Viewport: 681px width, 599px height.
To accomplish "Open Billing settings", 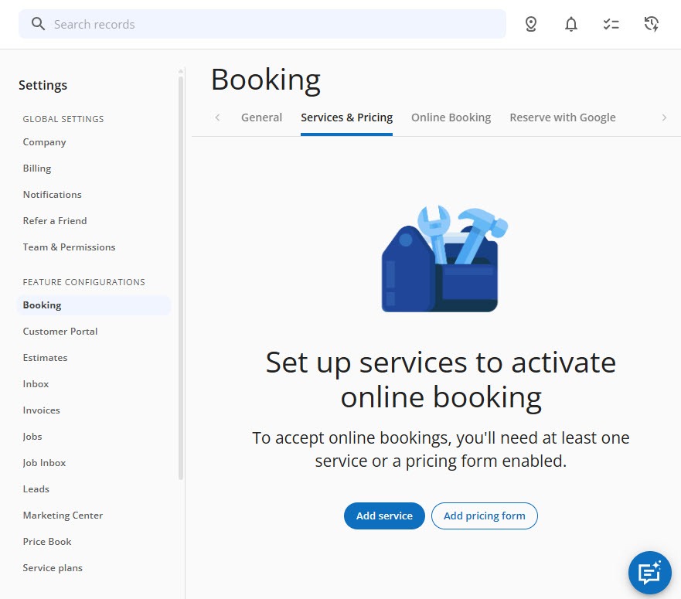I will click(x=37, y=168).
